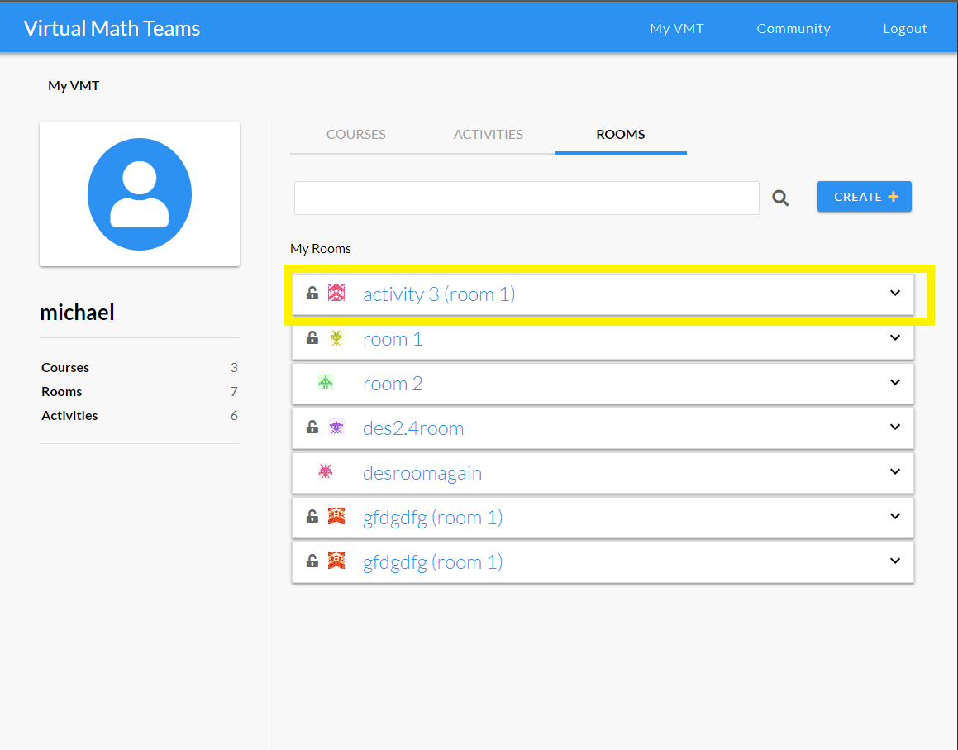Viewport: 958px width, 750px height.
Task: Click the green spaceship icon next to room 2
Action: point(326,382)
